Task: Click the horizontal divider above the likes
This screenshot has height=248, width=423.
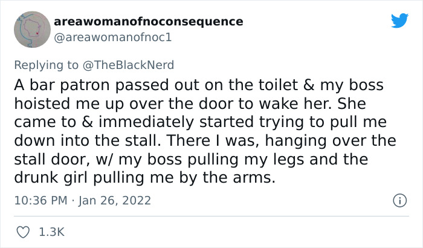Action: point(211,216)
